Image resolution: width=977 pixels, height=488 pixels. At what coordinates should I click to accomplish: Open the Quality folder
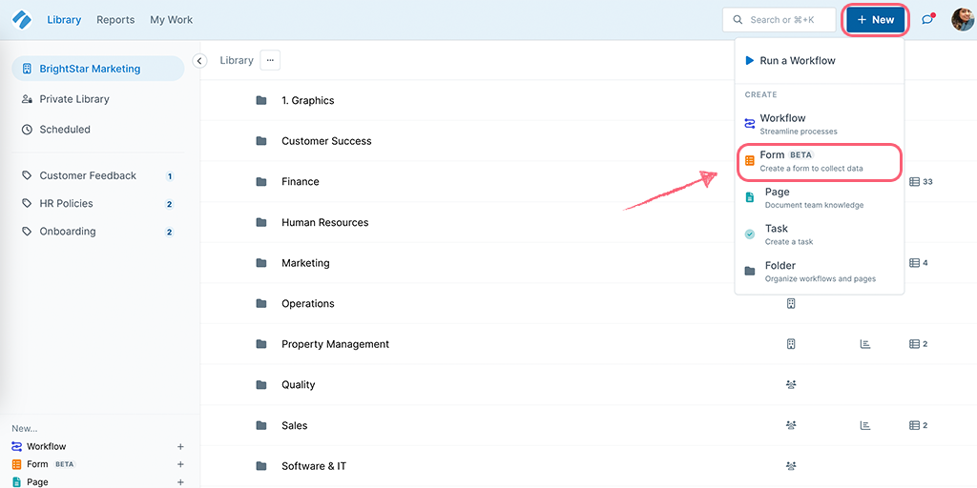(x=299, y=385)
